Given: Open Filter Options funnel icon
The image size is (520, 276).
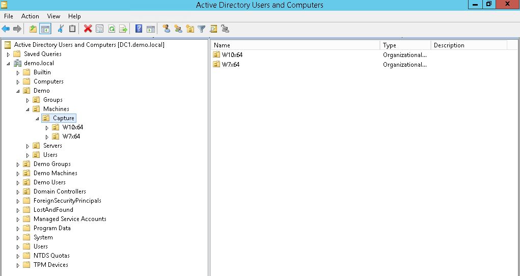Looking at the screenshot, I should [201, 29].
